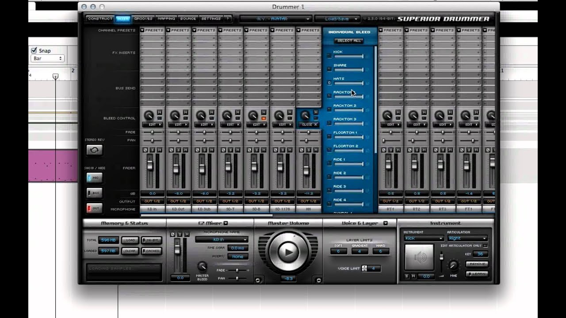Expand the Voice & Layer menu arrow
This screenshot has height=318, width=566.
(385, 223)
